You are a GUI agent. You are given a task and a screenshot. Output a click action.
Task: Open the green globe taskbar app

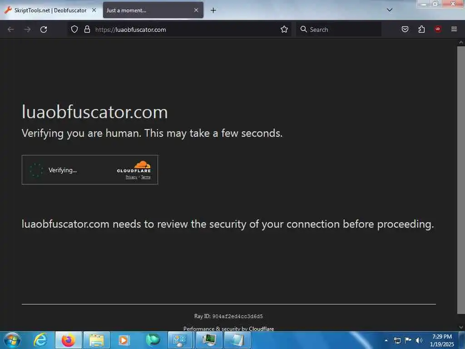[153, 340]
